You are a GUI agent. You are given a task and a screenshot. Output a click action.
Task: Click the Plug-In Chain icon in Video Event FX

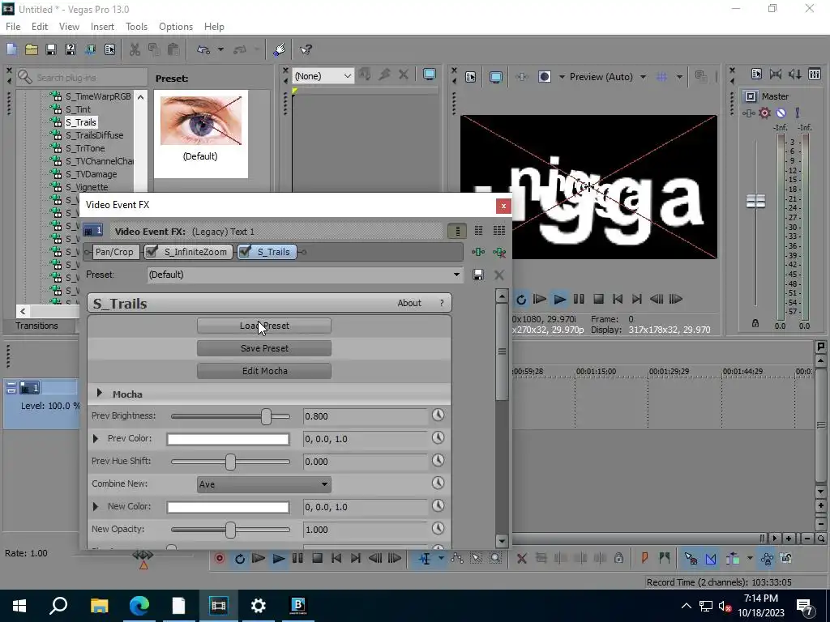pyautogui.click(x=478, y=253)
